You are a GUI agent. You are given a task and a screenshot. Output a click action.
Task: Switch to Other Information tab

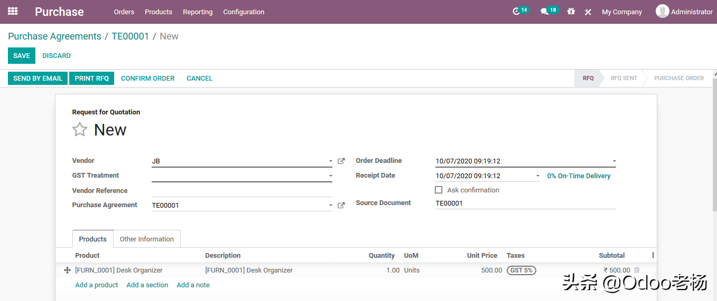(146, 239)
